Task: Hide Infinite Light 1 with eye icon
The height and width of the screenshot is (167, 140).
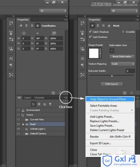Action: pos(18,129)
